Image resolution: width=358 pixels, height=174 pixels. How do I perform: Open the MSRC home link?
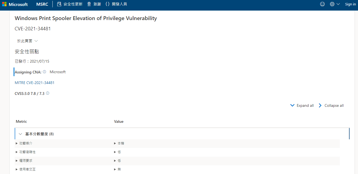[42, 4]
